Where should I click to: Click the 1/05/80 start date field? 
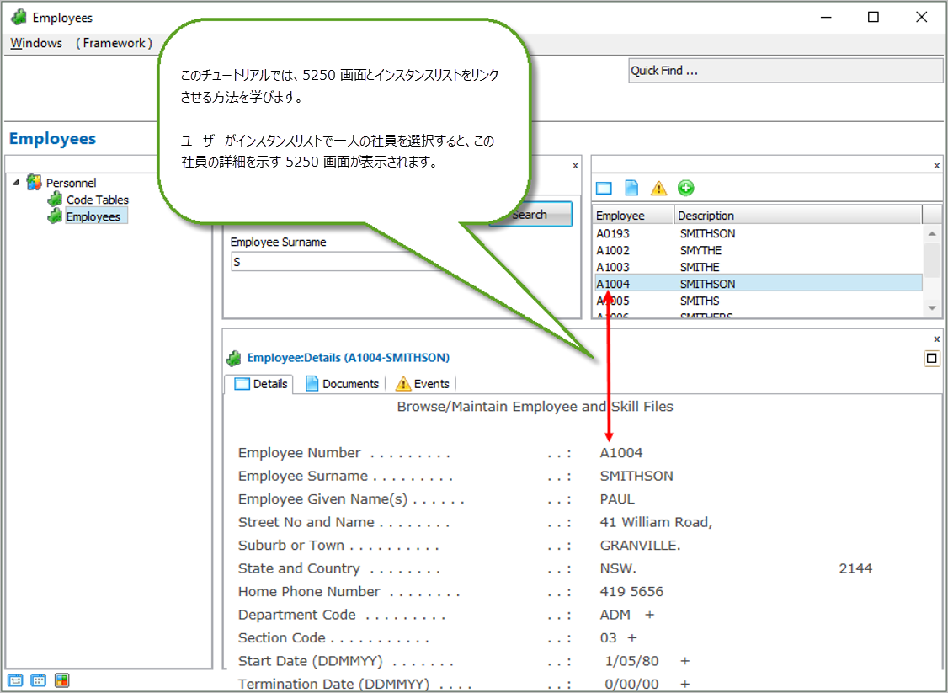coord(631,661)
